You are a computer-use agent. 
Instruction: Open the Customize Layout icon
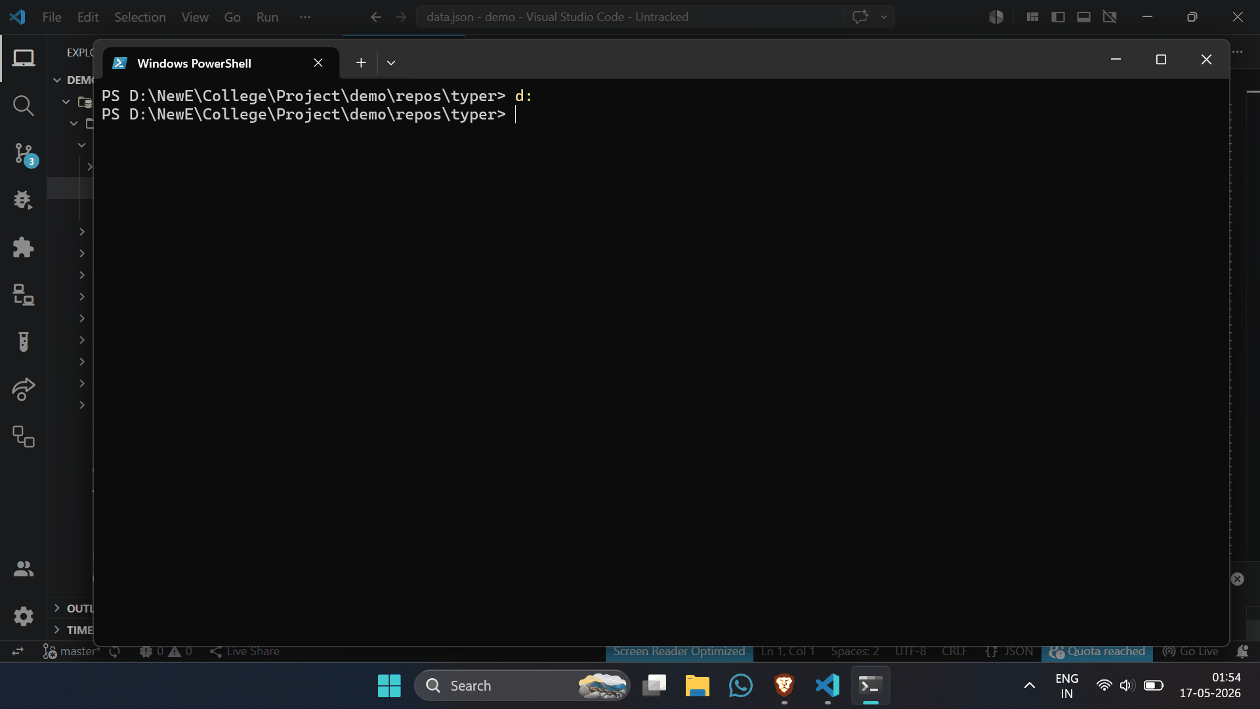coord(1032,17)
